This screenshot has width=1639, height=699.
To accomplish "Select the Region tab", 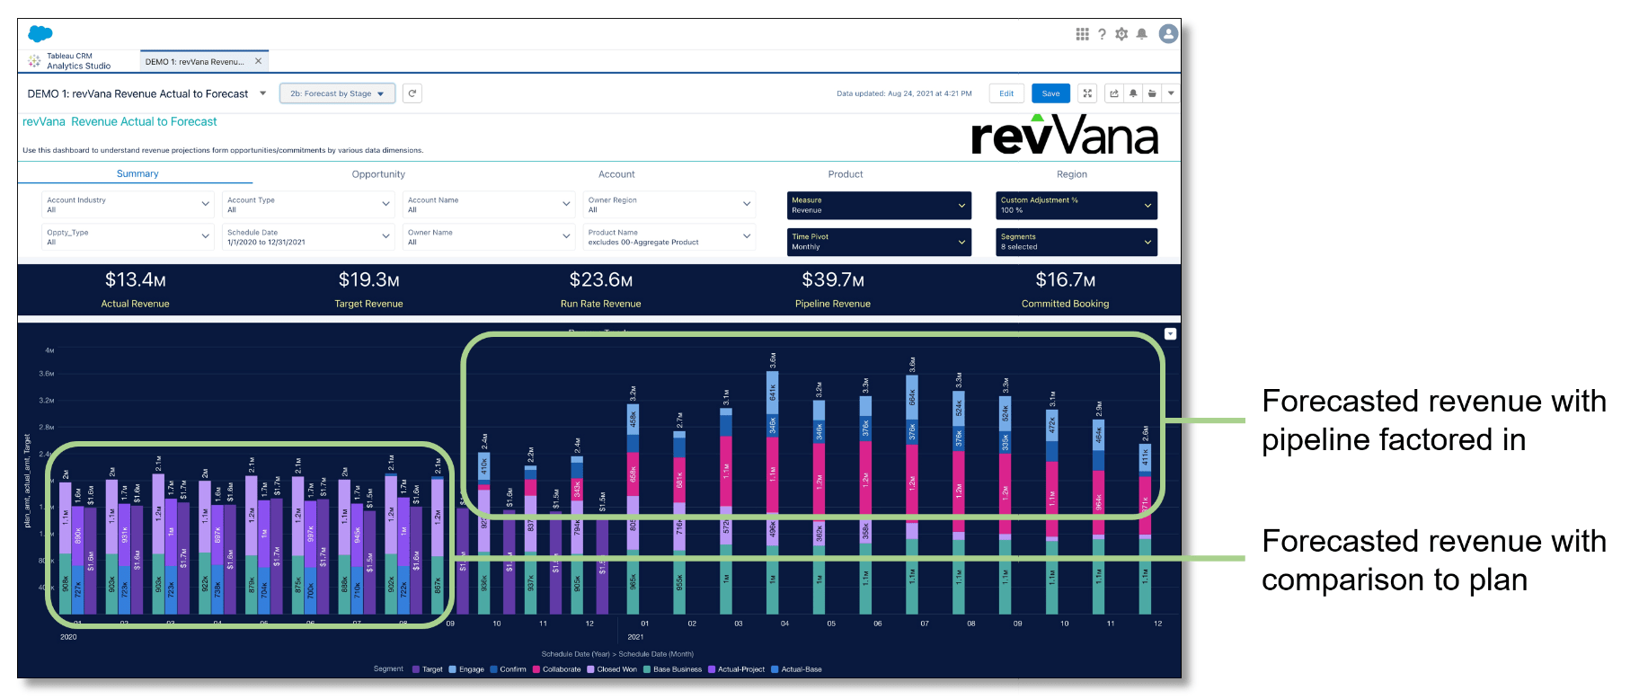I will tap(1072, 174).
